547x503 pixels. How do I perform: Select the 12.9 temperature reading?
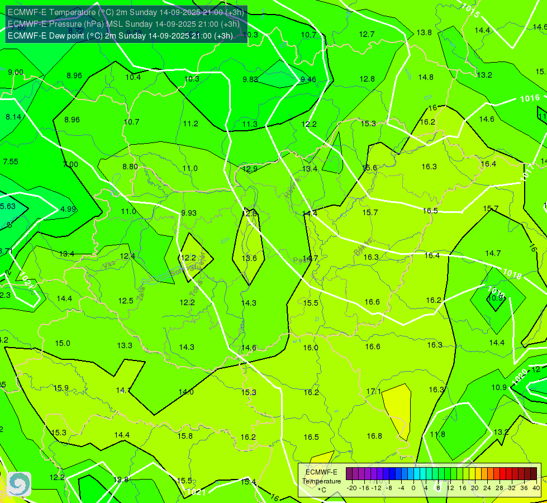click(250, 169)
